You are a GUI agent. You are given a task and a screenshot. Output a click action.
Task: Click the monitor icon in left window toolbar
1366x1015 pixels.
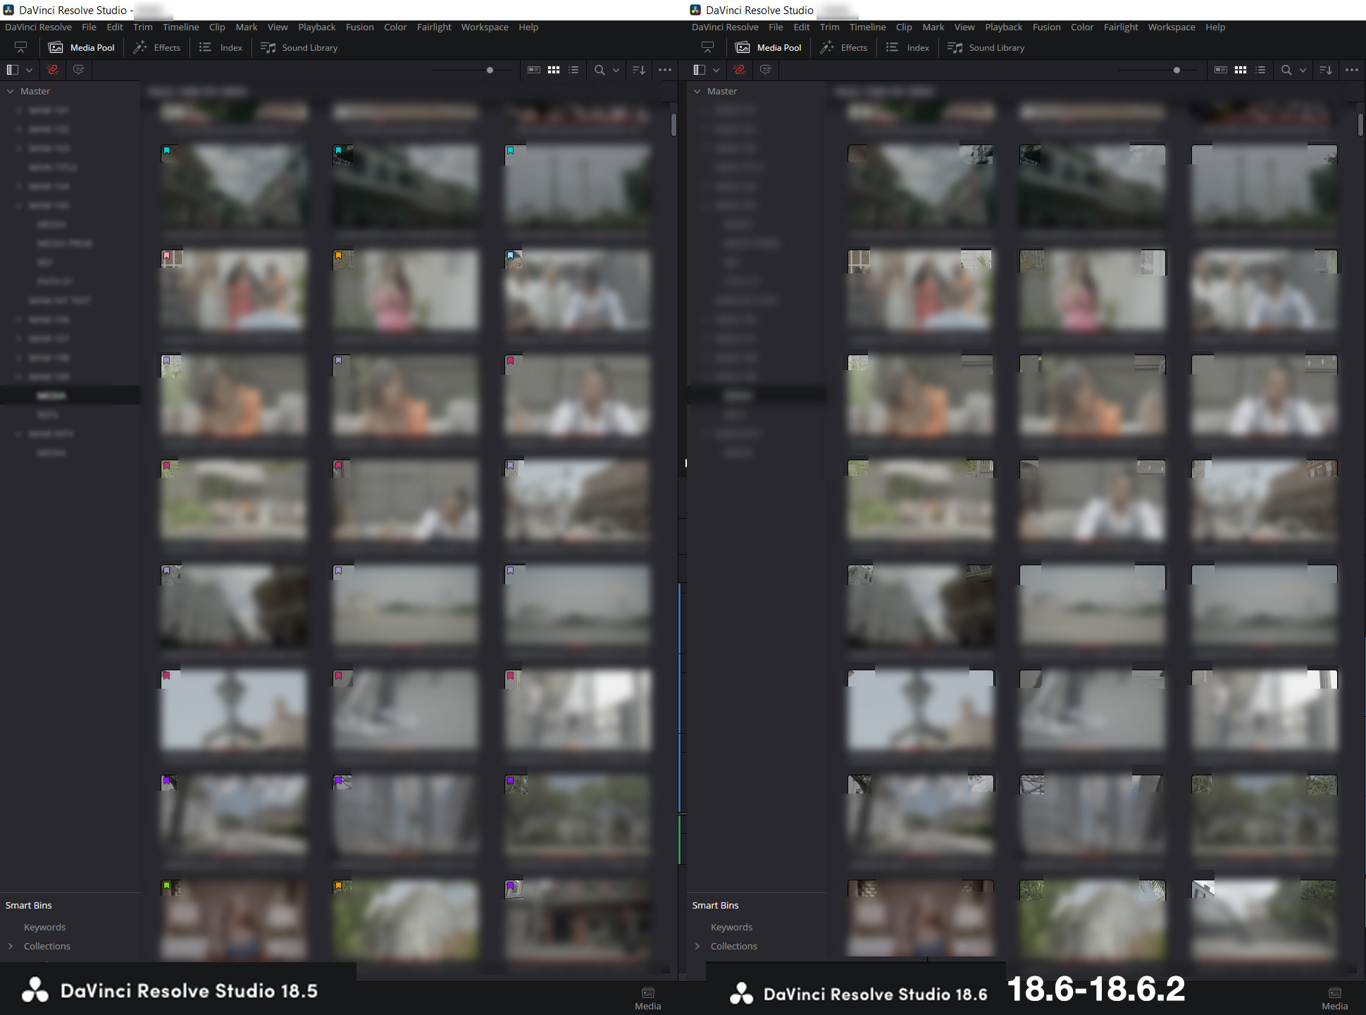[21, 48]
